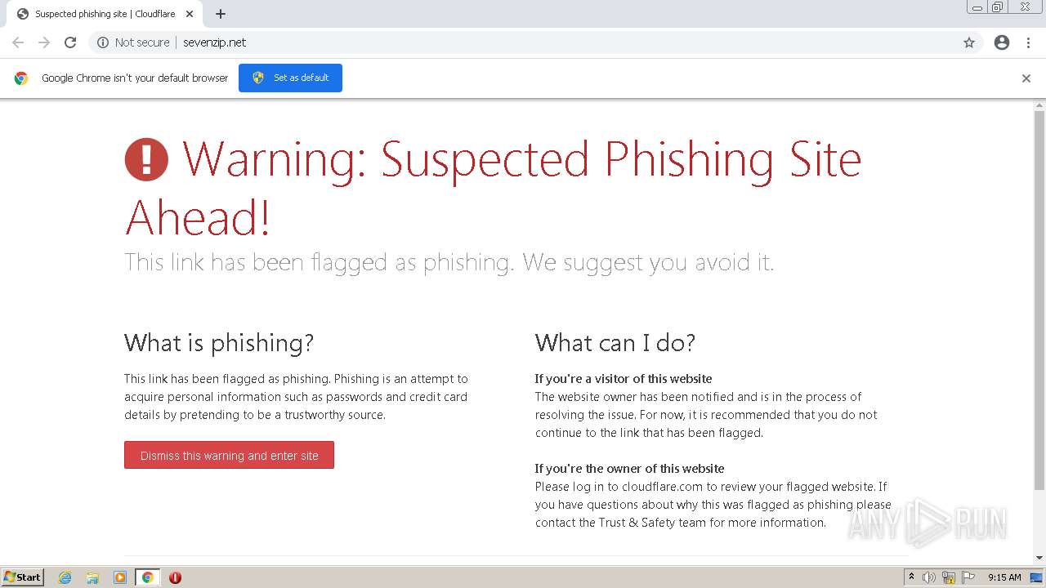The height and width of the screenshot is (588, 1046).
Task: Reload the current page
Action: pos(70,42)
